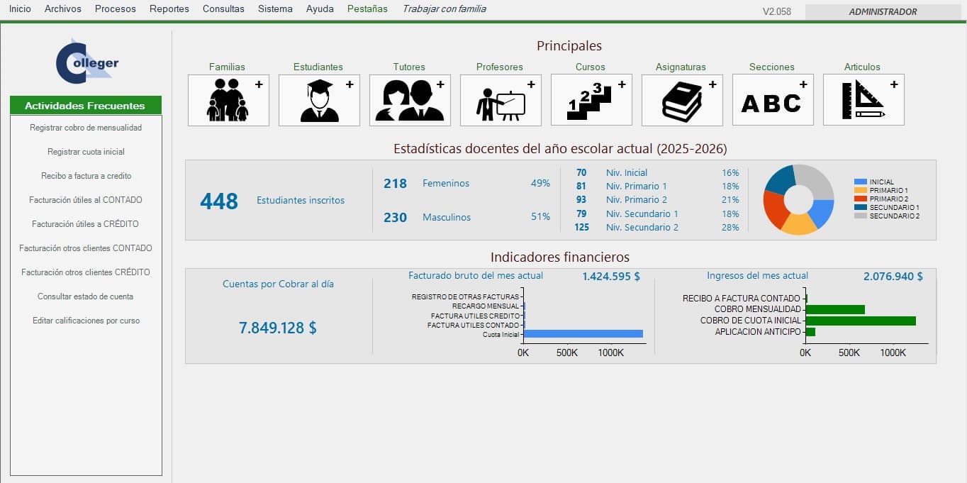Open the Asignaturas books icon
Image resolution: width=967 pixels, height=483 pixels.
(x=682, y=100)
